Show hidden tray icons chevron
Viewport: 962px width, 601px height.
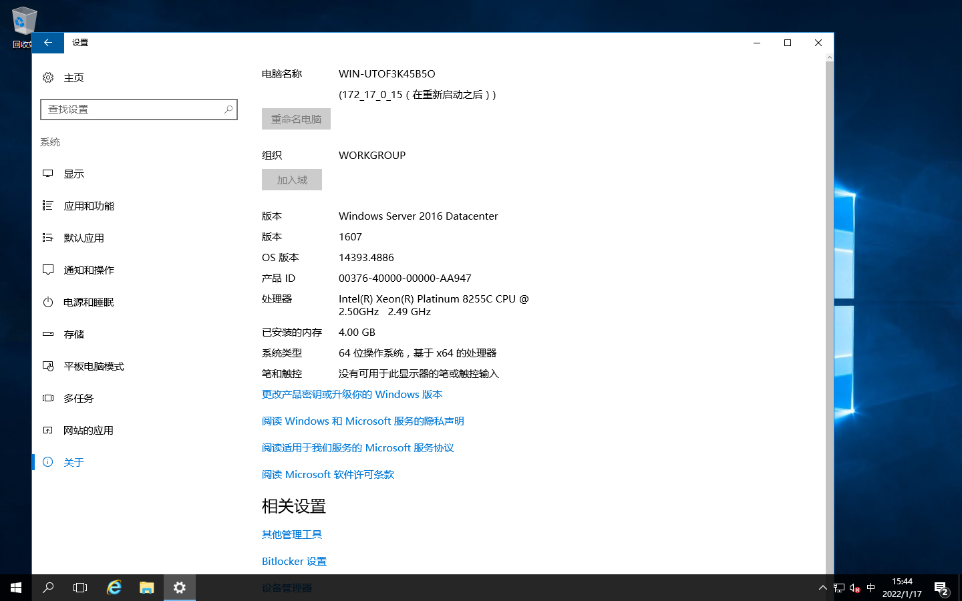[x=822, y=588]
